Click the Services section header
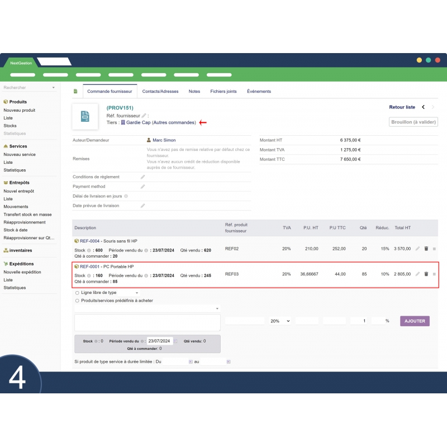The height and width of the screenshot is (447, 447). tap(18, 146)
